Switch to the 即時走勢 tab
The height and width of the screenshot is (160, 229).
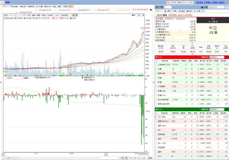pyautogui.click(x=14, y=6)
